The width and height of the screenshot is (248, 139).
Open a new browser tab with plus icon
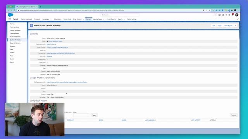40,7
